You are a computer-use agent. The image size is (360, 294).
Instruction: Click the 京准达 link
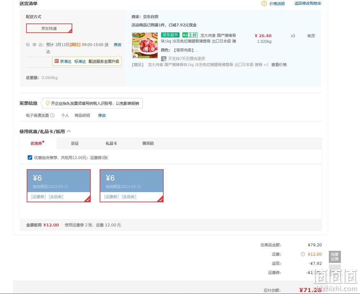click(x=66, y=61)
